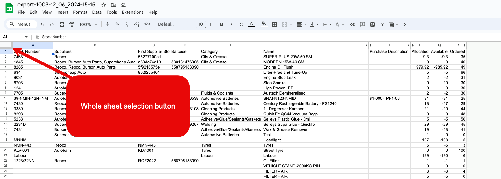Image resolution: width=501 pixels, height=179 pixels.
Task: Select the cell SUPER PLUS 20W-50 SM
Action: point(315,57)
